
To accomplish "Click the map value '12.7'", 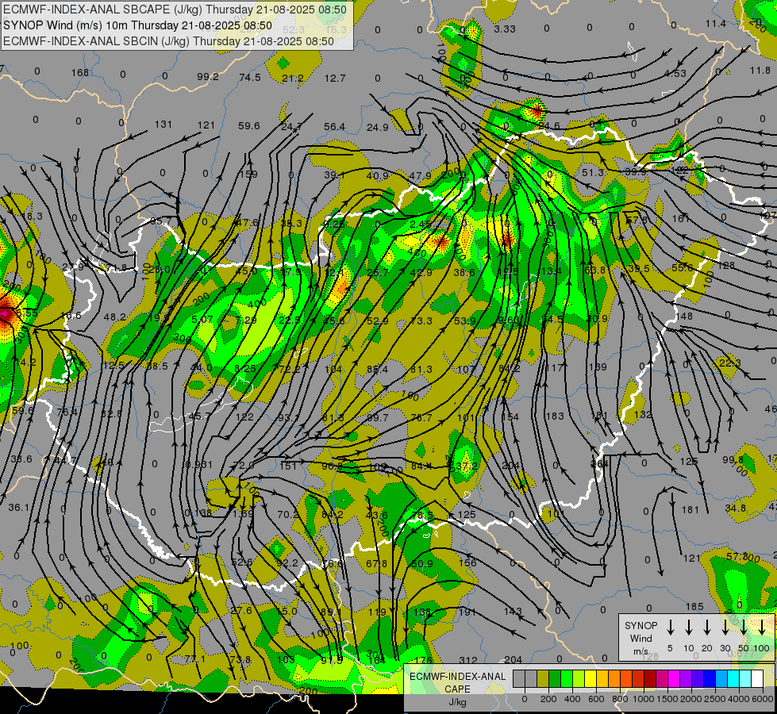I will pyautogui.click(x=335, y=79).
